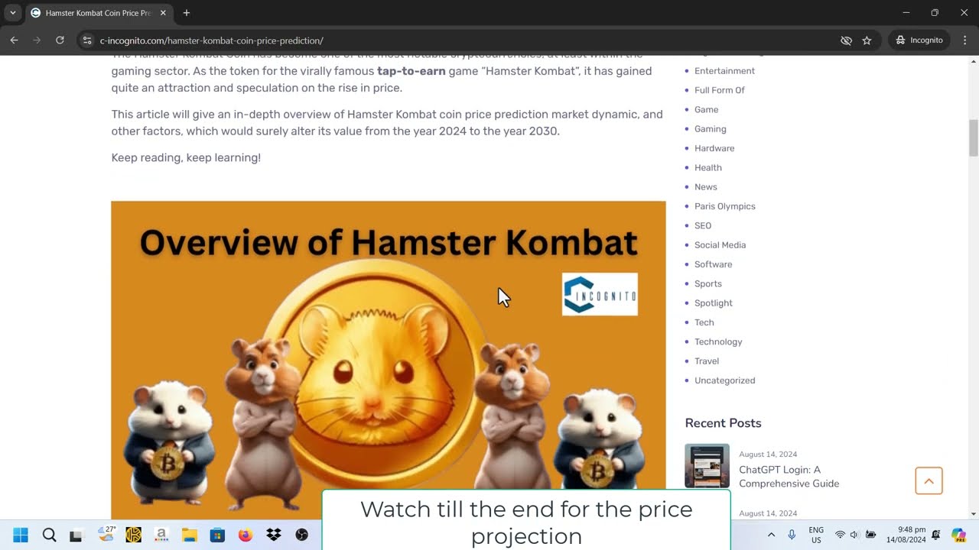Open the Sports category link

pyautogui.click(x=707, y=284)
